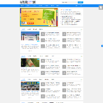Open the blue headline in the news box beside banner

[67, 10]
